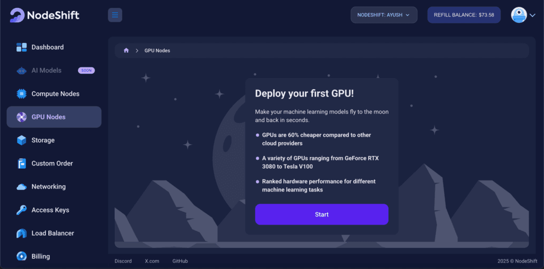Screen dimensions: 544x269
Task: Click the '60% cheaper' bullet text
Action: click(317, 139)
